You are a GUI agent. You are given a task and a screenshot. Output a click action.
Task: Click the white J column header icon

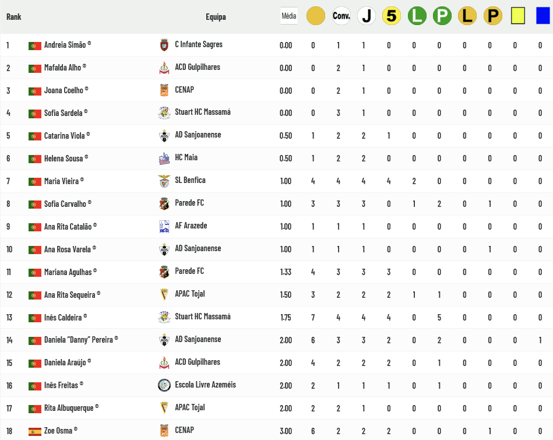click(366, 16)
